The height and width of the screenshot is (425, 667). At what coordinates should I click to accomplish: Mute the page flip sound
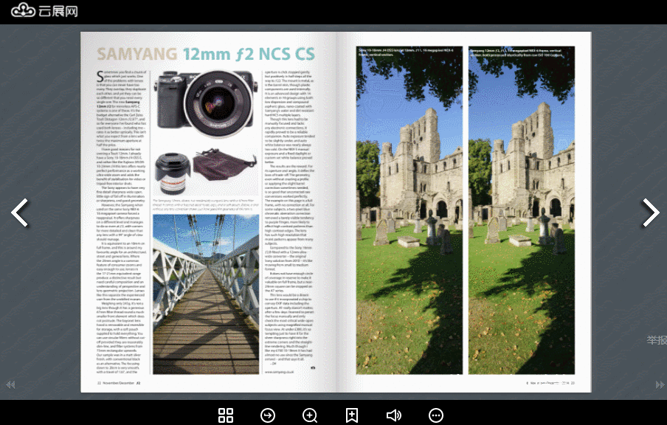pyautogui.click(x=394, y=415)
